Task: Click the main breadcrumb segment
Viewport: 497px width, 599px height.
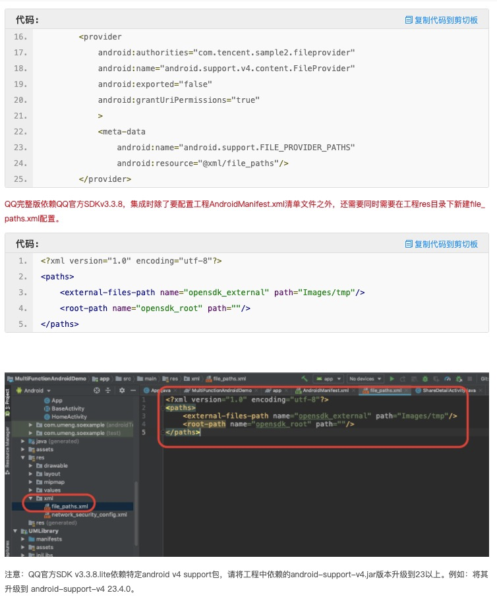Action: [x=147, y=379]
